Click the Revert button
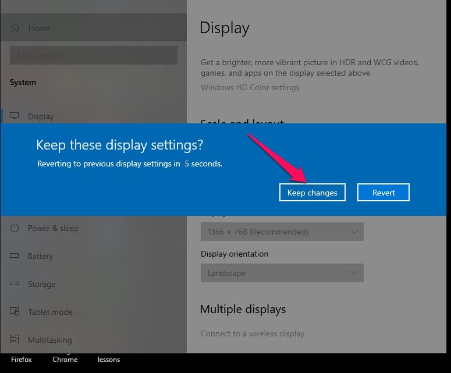 tap(383, 193)
